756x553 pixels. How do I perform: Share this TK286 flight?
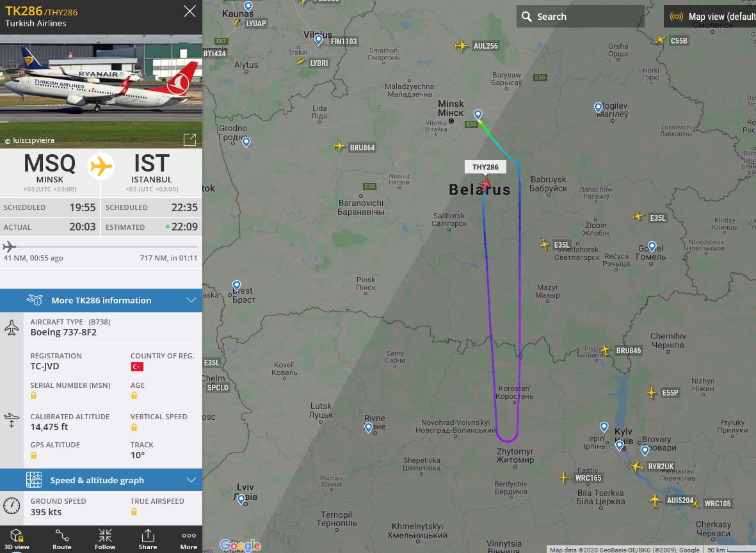(147, 539)
